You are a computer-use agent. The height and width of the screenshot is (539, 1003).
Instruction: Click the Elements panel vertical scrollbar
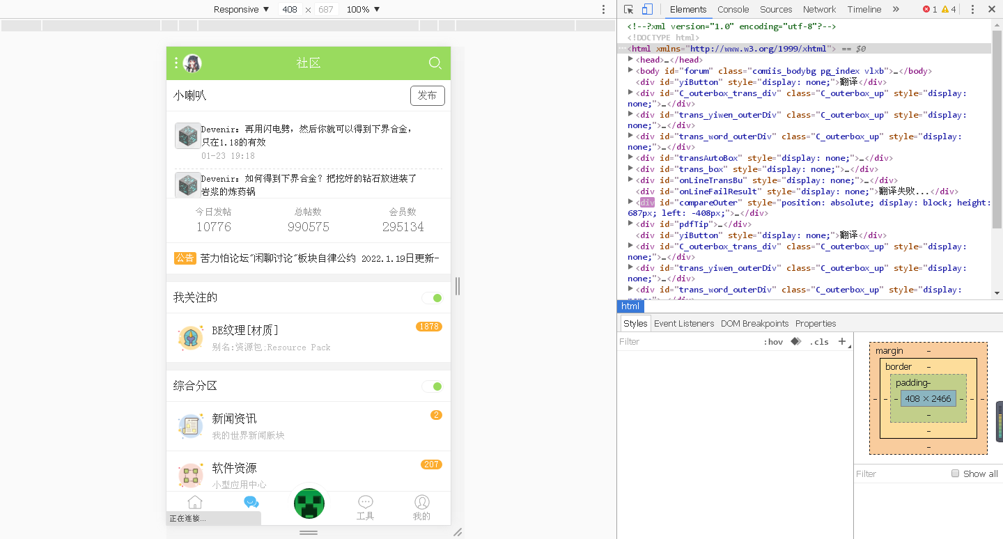[x=997, y=129]
